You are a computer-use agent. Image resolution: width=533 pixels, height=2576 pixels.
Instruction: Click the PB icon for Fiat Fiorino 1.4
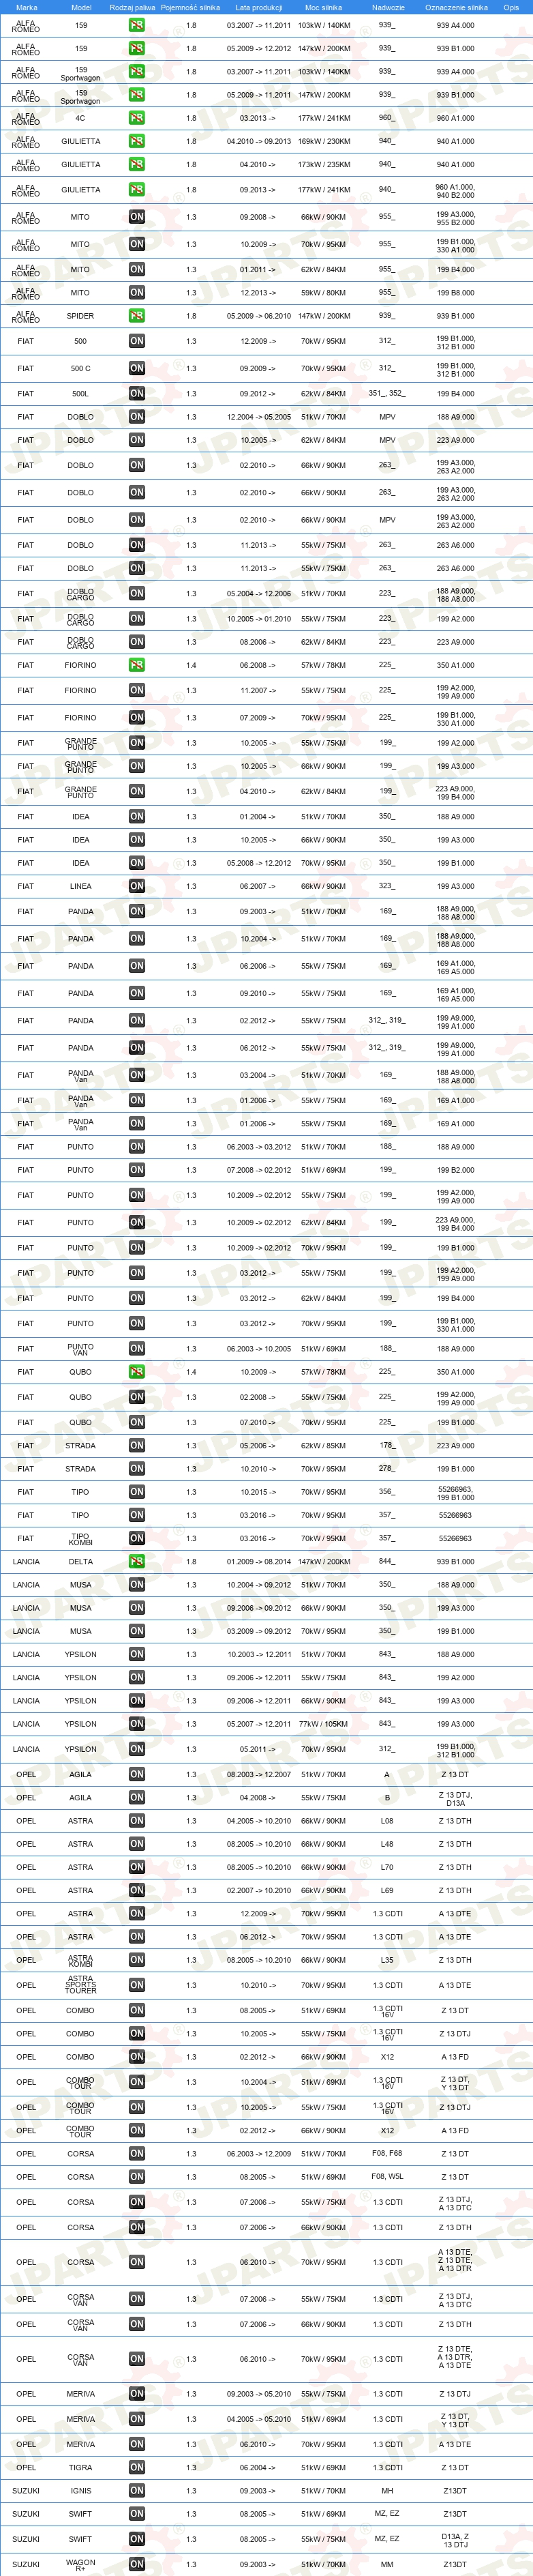[x=137, y=665]
